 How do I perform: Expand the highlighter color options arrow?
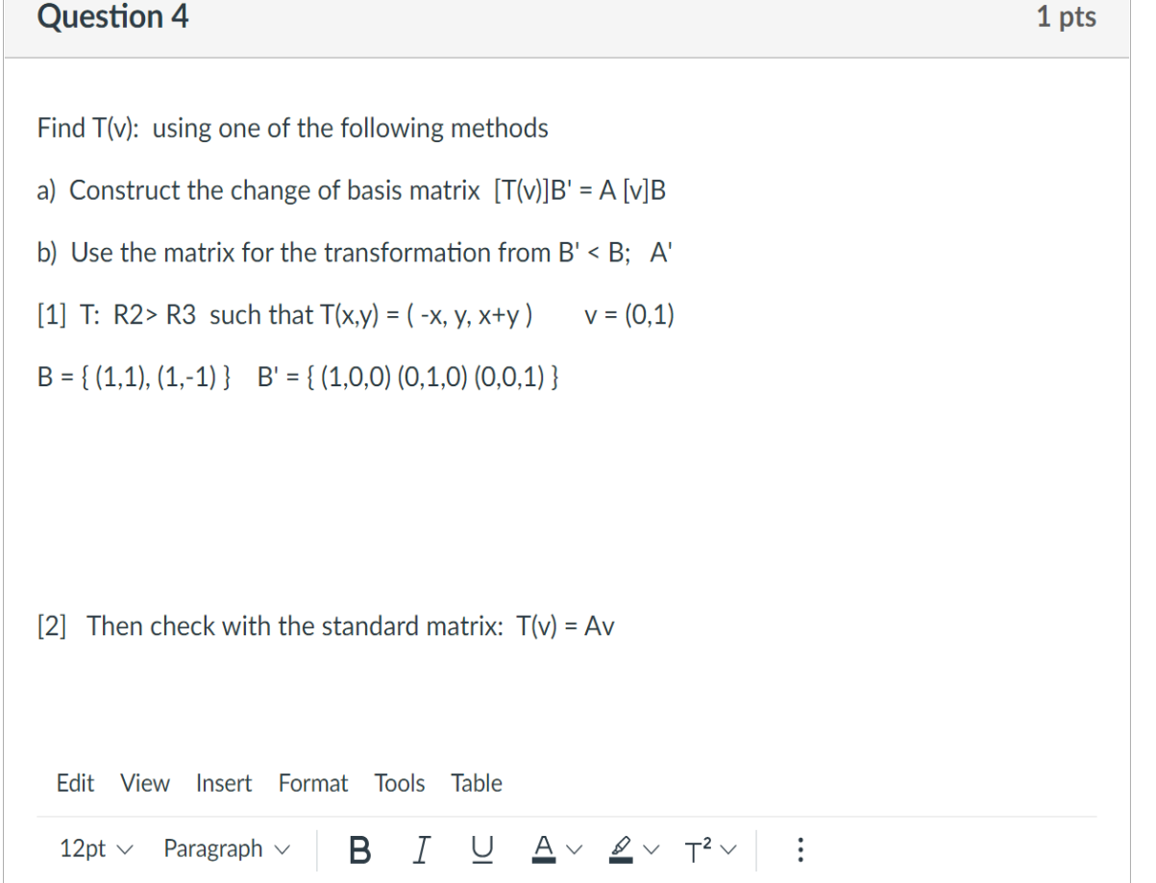pos(650,848)
